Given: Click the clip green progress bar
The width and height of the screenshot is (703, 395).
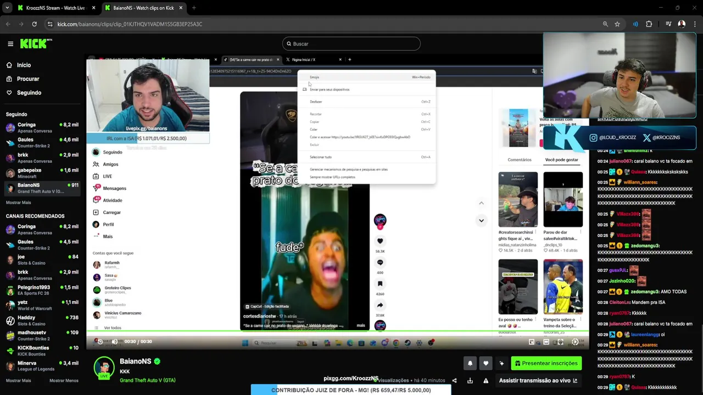Looking at the screenshot, I should 338,331.
